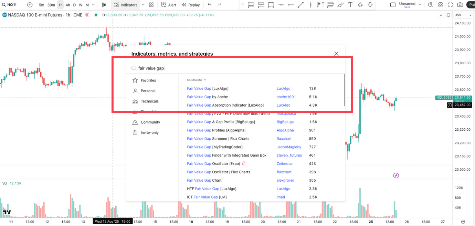Select the horizontal ray drawing tool
The height and width of the screenshot is (226, 475).
coord(291,5)
